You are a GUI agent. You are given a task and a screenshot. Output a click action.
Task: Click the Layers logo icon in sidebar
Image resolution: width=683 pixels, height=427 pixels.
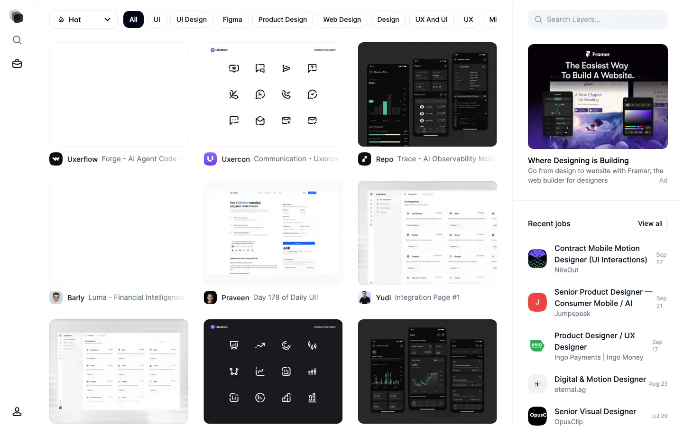point(17,17)
